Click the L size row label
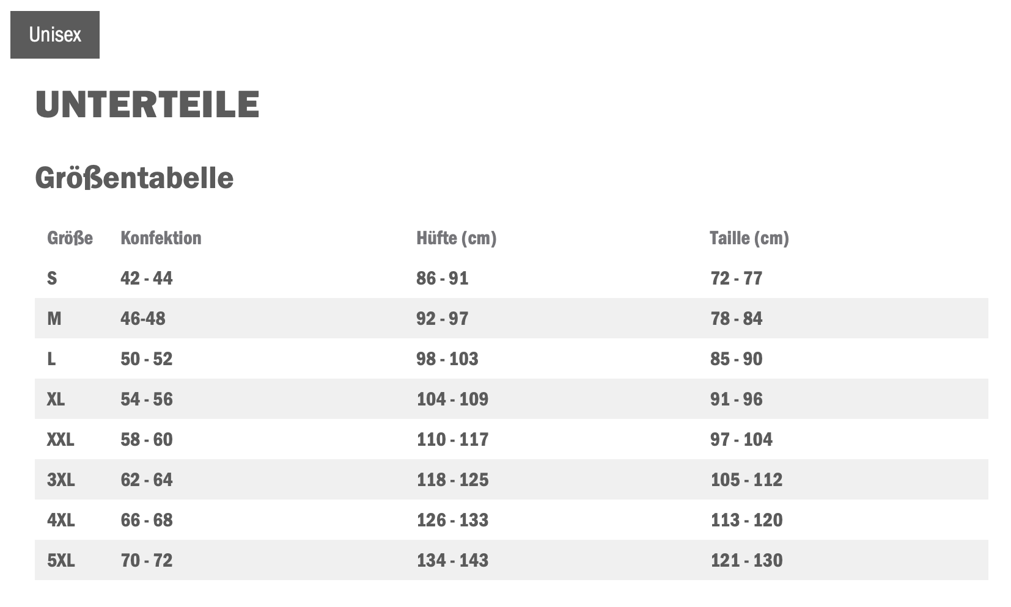The height and width of the screenshot is (607, 1011). click(51, 359)
